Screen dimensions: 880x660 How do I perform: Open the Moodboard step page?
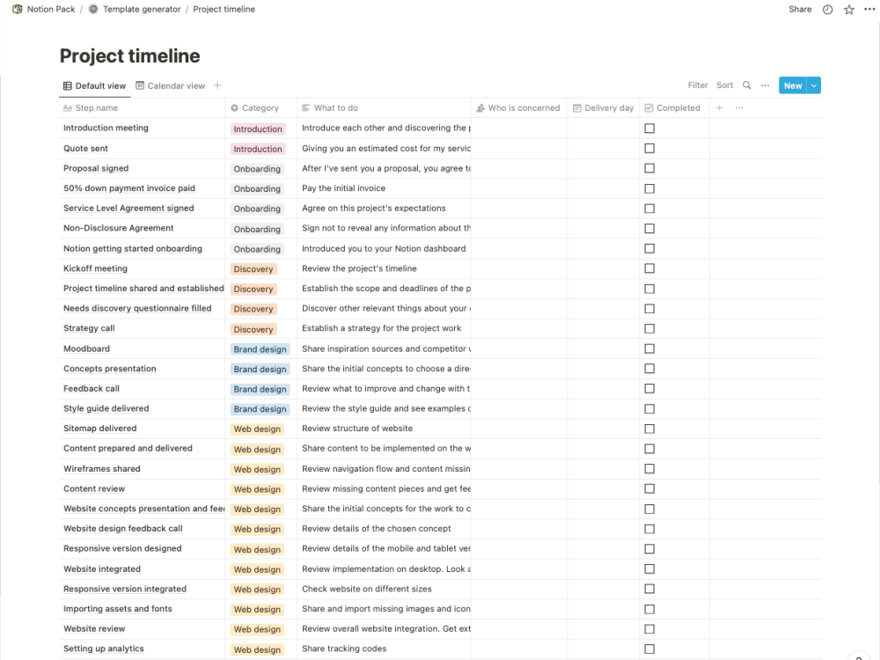click(86, 348)
